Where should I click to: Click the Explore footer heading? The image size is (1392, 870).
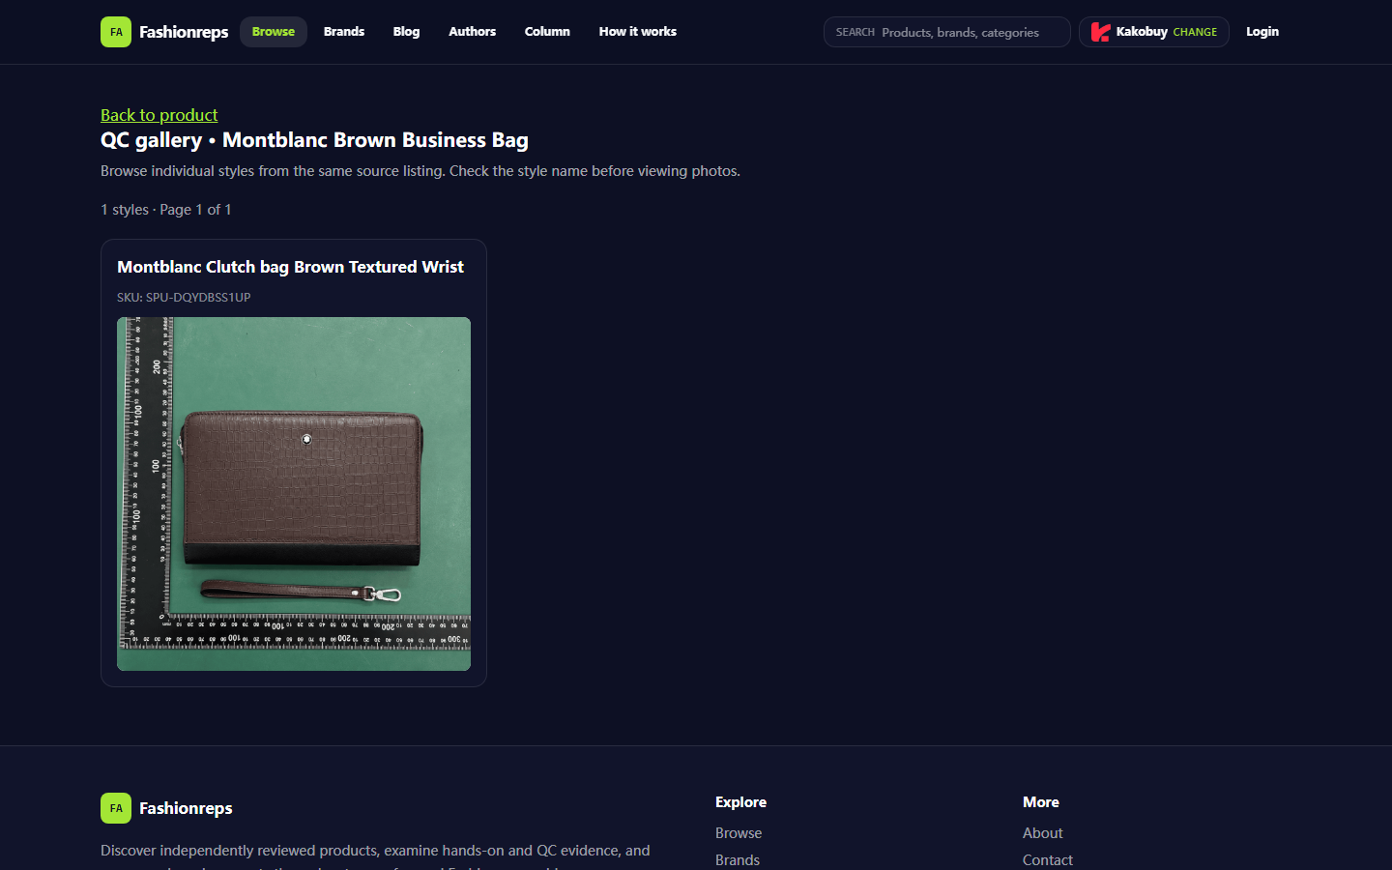pos(740,802)
